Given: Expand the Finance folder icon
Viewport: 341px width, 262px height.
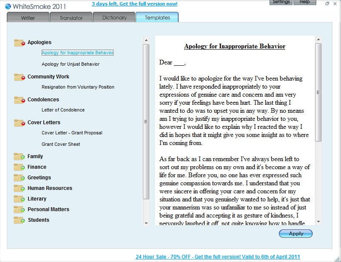Looking at the screenshot, I should coord(19,167).
